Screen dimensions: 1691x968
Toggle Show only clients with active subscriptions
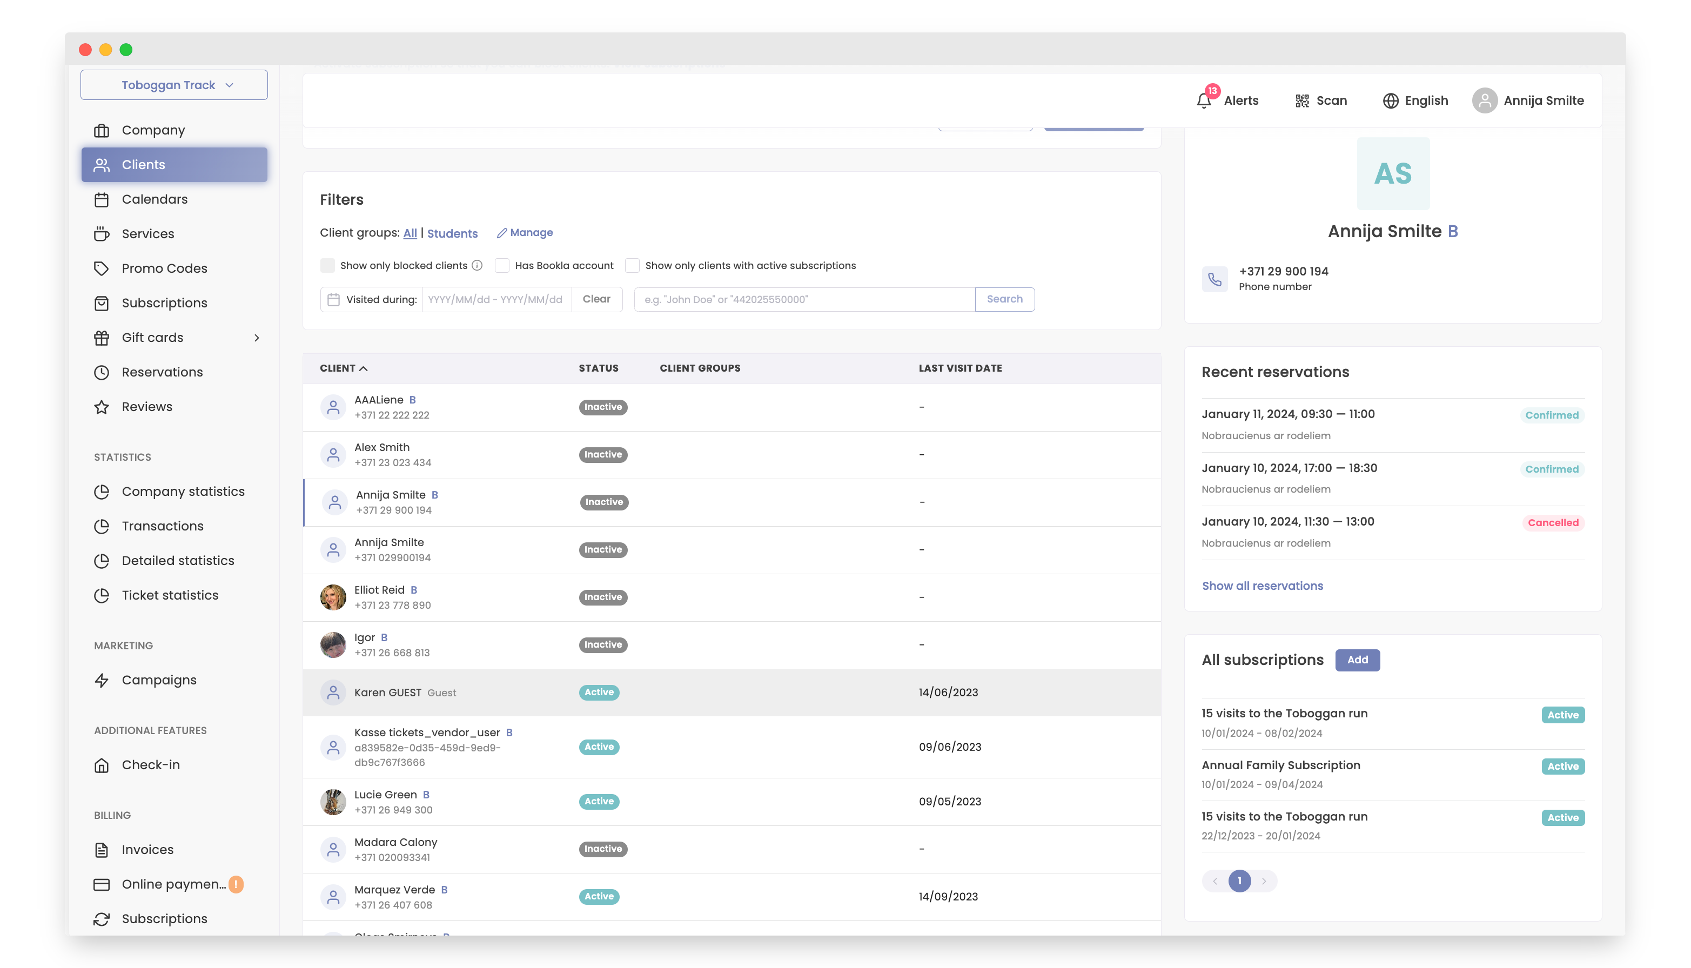coord(633,265)
